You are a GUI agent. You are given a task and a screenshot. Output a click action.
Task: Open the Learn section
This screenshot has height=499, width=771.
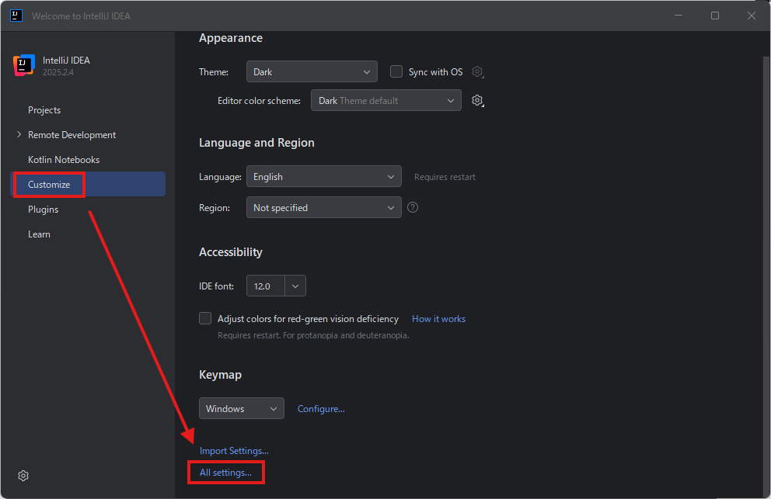pyautogui.click(x=39, y=234)
